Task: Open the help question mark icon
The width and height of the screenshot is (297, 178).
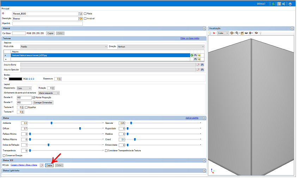Action: click(x=290, y=4)
